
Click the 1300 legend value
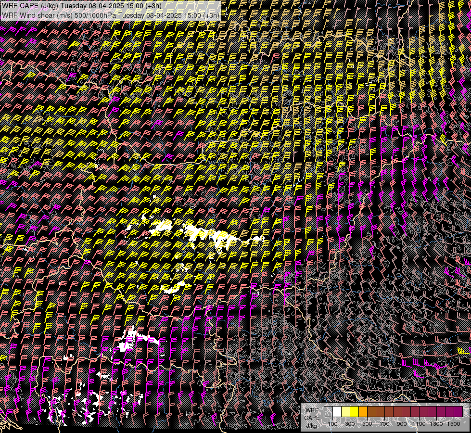pyautogui.click(x=436, y=424)
